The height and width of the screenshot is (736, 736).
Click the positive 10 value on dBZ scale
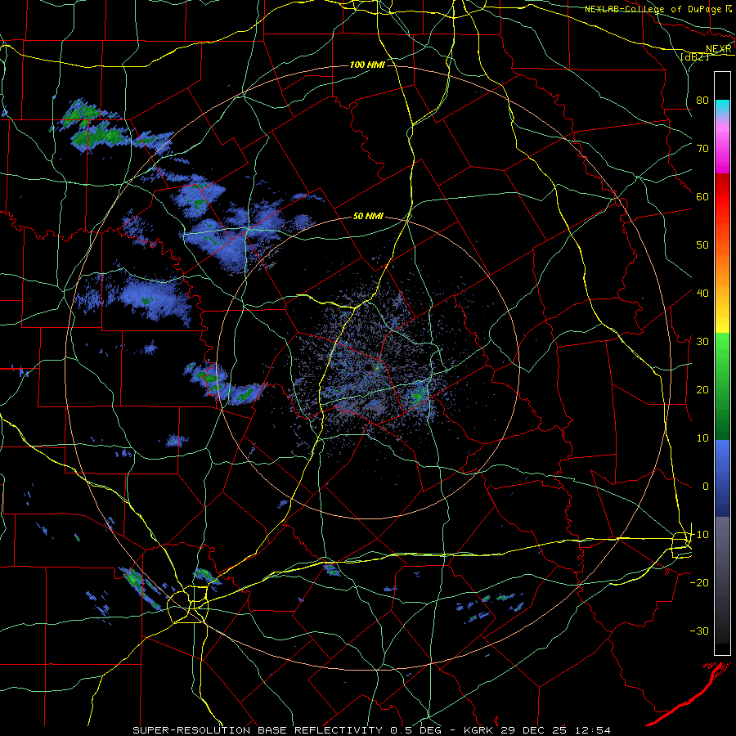click(702, 438)
